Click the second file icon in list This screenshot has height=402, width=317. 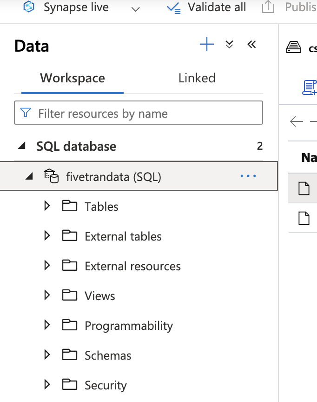click(304, 218)
